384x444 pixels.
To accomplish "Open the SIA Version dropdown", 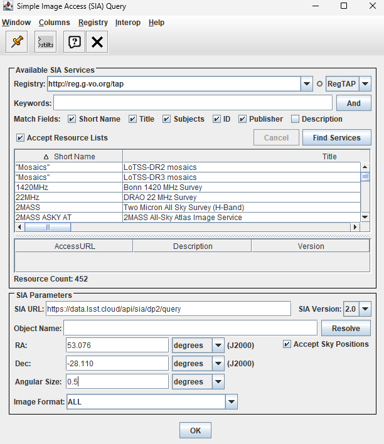I will pos(365,309).
